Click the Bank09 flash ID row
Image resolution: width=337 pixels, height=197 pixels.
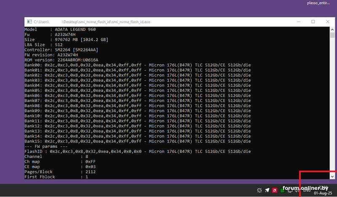[x=138, y=111]
